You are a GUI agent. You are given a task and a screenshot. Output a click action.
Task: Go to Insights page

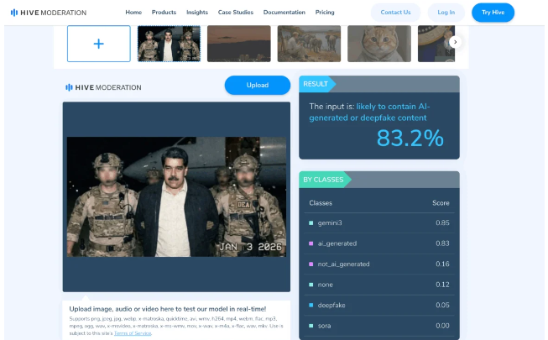pos(197,13)
